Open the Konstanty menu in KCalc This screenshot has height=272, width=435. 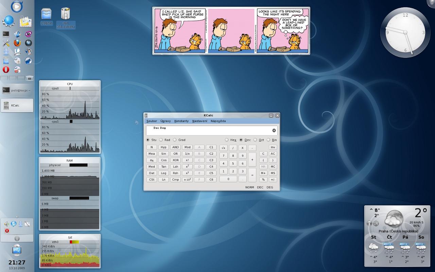pyautogui.click(x=181, y=121)
